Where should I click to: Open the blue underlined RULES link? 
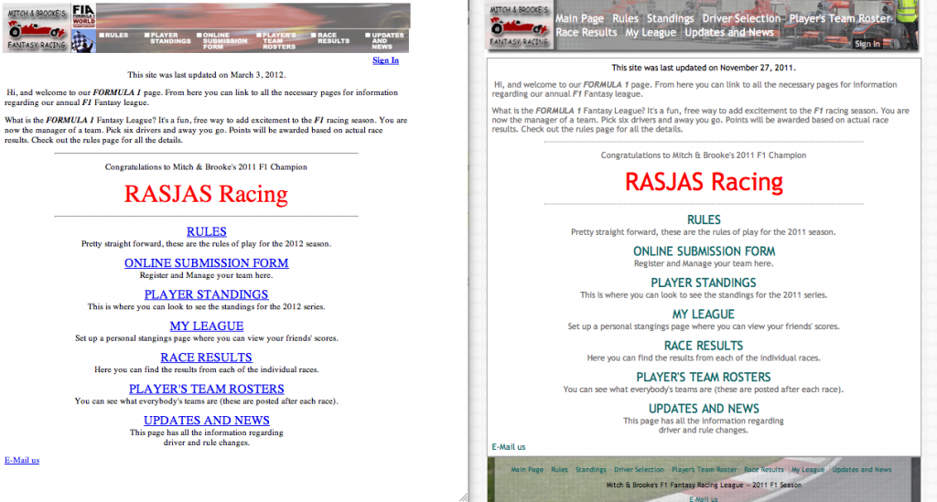tap(206, 231)
